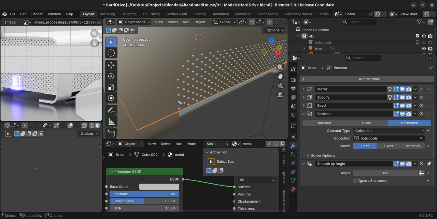The image size is (437, 219).
Task: Select the Move tool in viewport toolbar
Action: tap(111, 65)
